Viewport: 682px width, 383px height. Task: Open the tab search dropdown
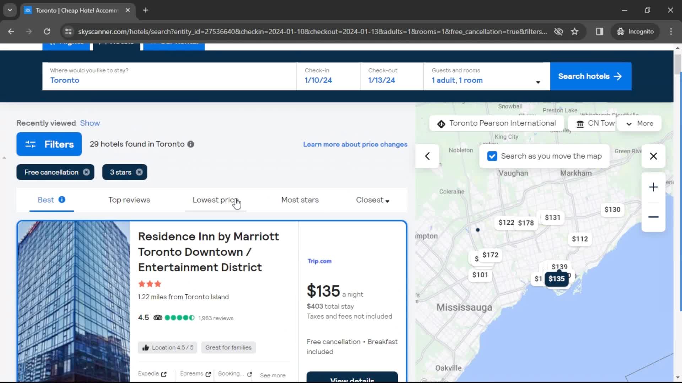pos(10,10)
